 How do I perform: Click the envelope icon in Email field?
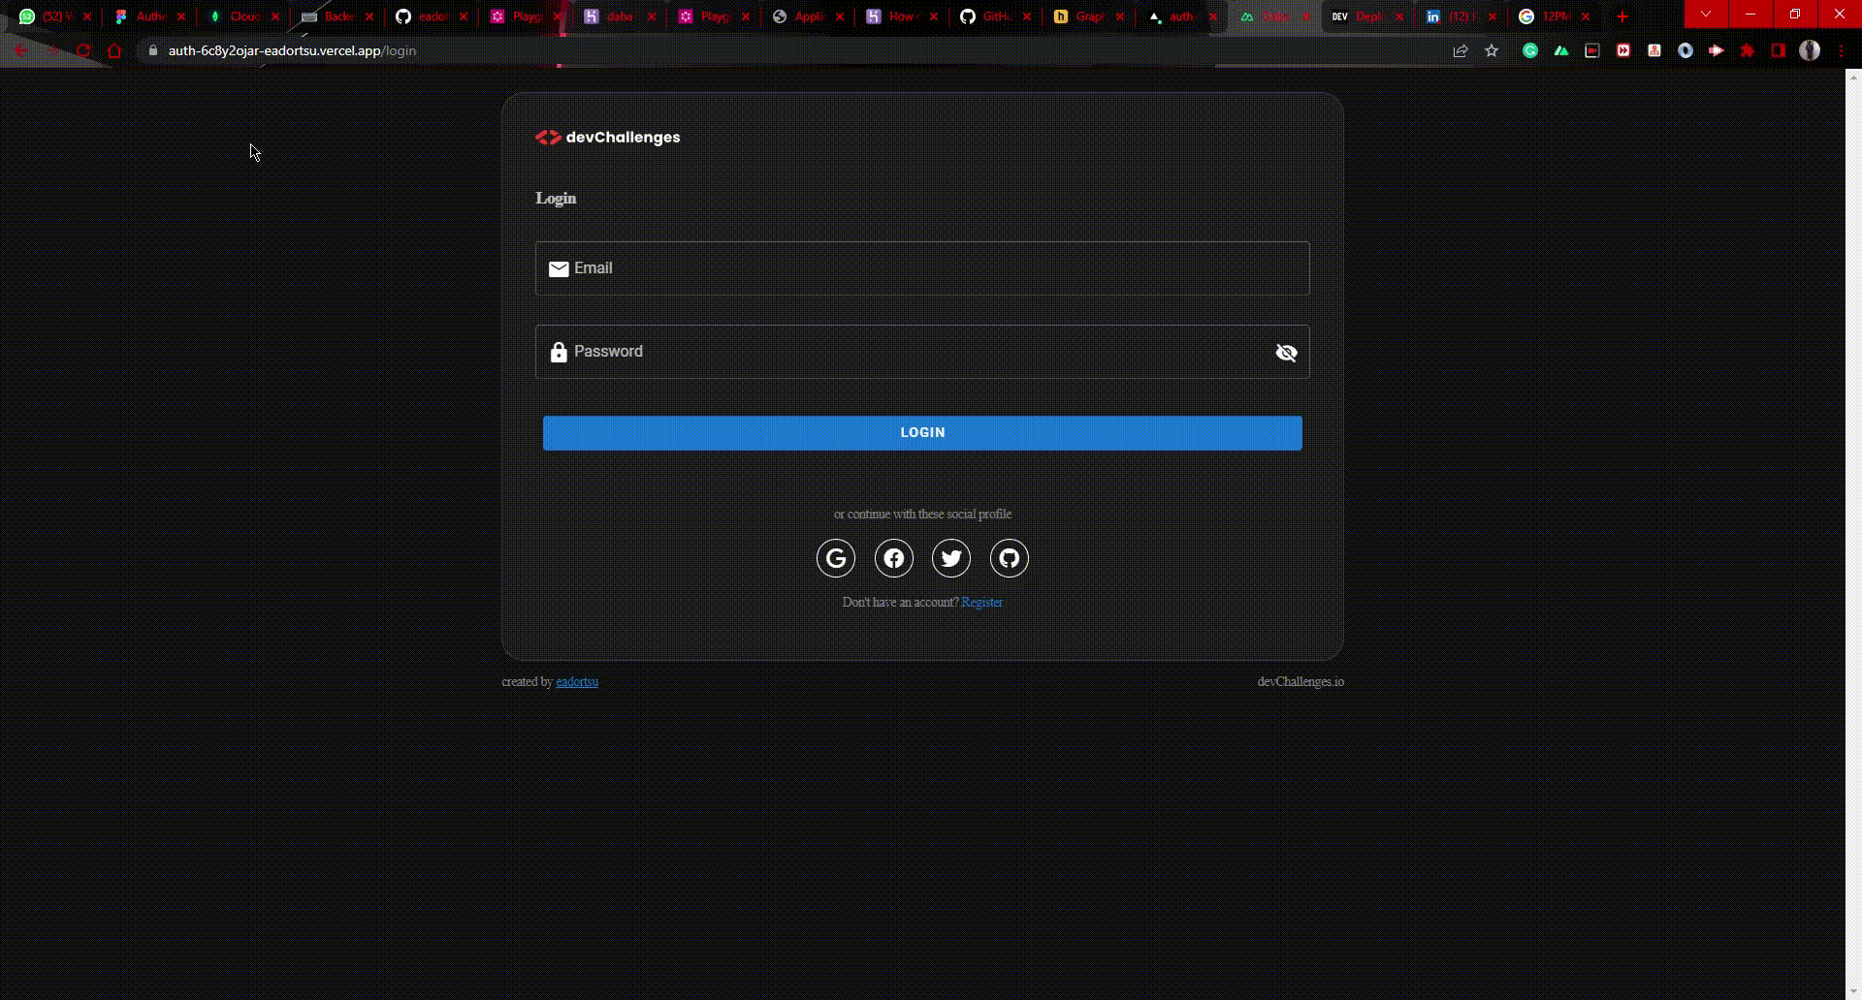tap(559, 269)
